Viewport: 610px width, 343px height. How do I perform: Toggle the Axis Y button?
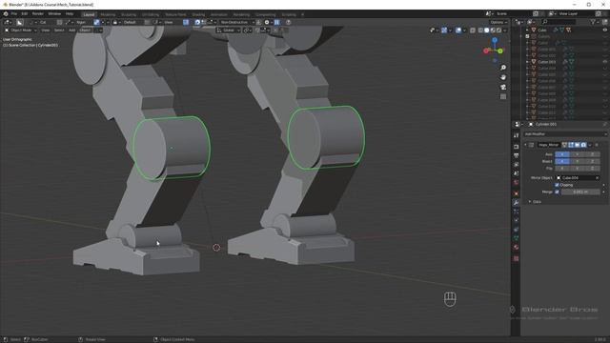click(x=578, y=154)
